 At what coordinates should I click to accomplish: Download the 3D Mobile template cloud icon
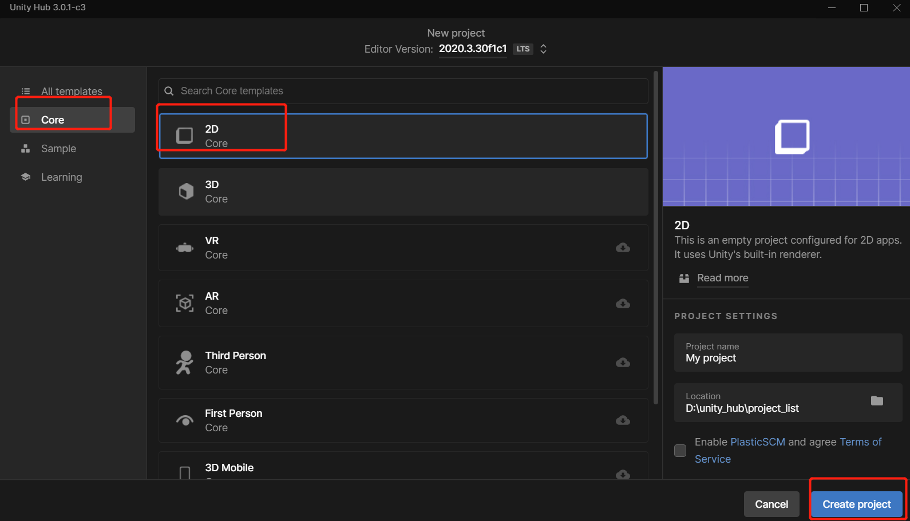(x=623, y=474)
